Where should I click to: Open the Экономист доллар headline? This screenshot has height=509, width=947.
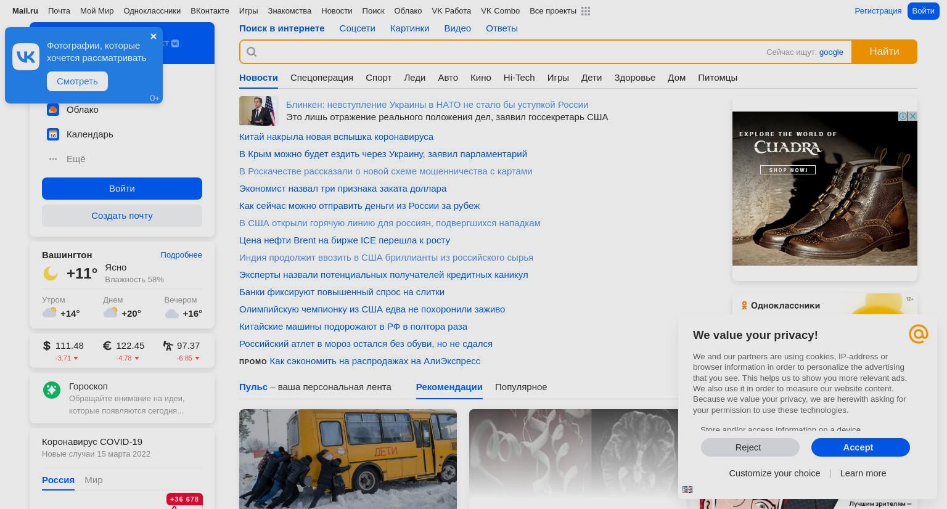[343, 189]
